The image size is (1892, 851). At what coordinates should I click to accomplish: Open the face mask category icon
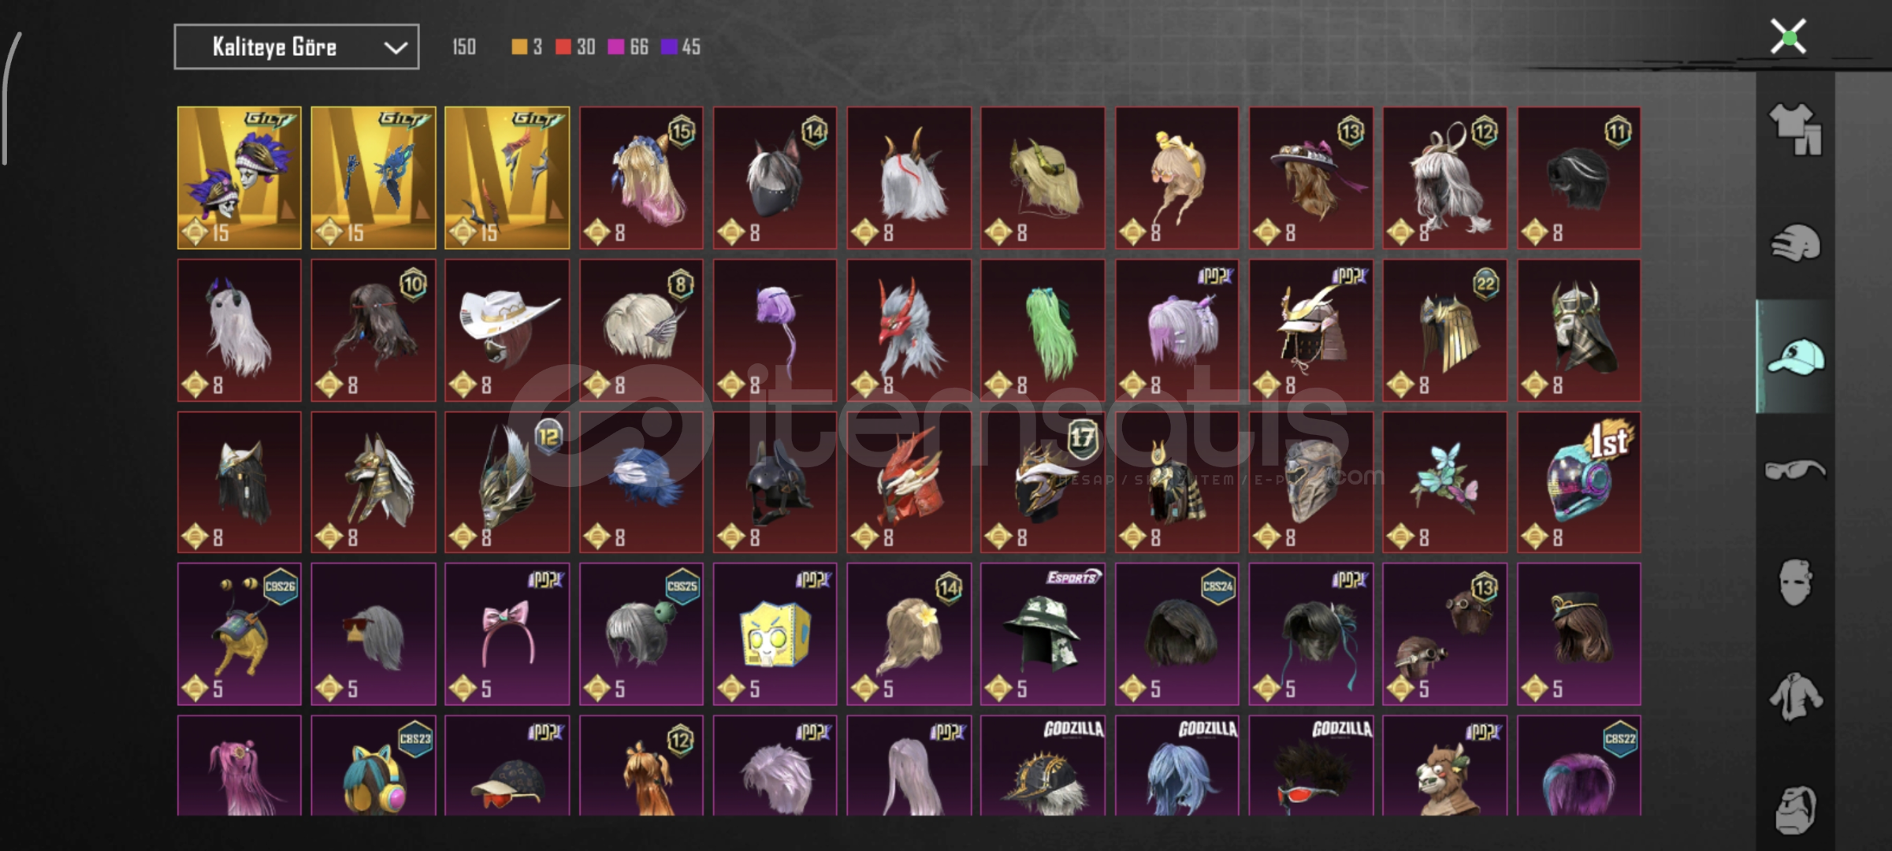(1796, 583)
